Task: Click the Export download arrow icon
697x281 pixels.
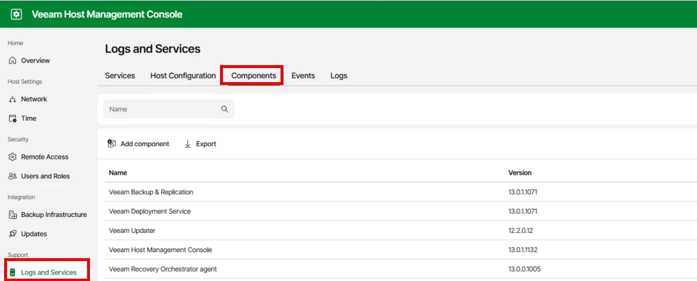Action: [187, 144]
